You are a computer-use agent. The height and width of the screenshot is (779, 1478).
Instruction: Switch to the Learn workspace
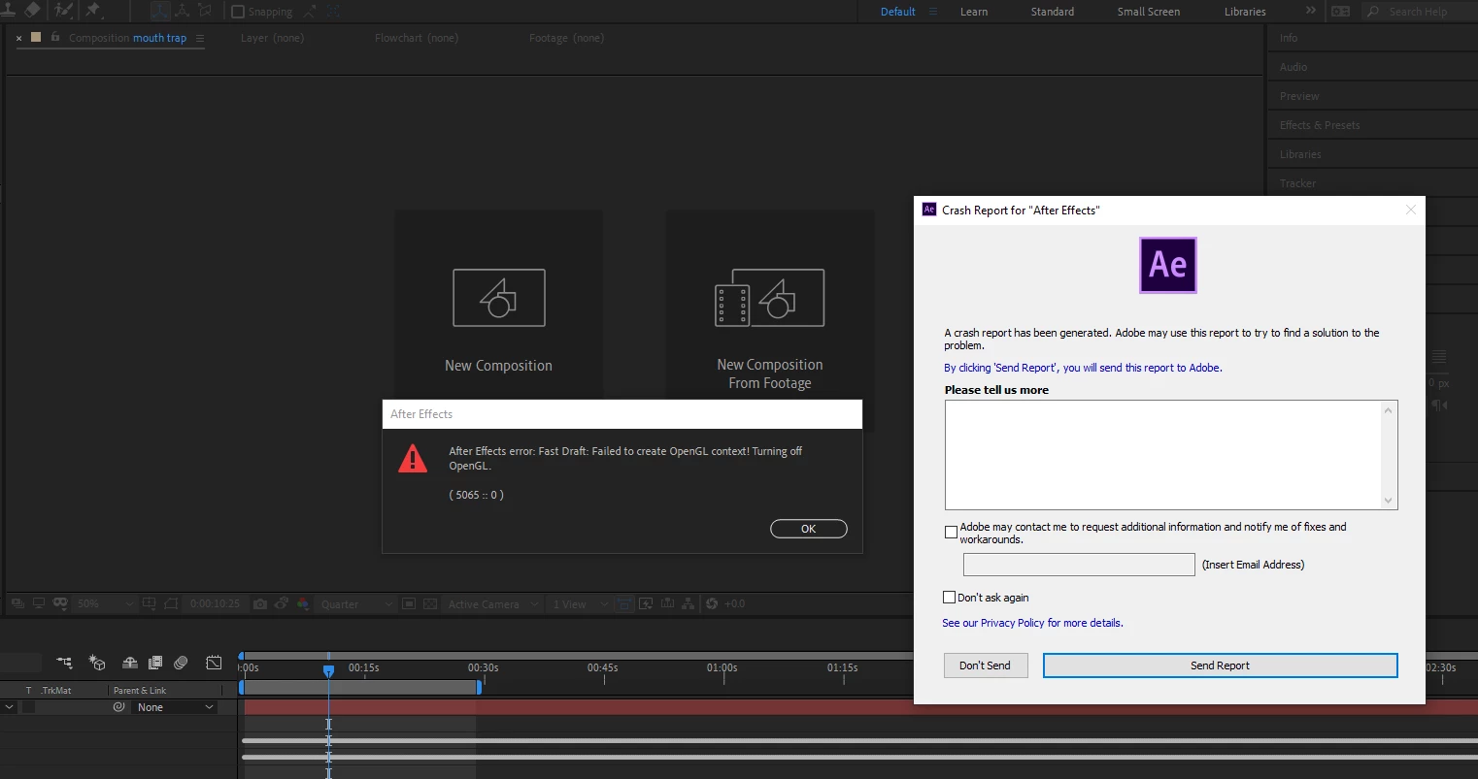pos(974,12)
